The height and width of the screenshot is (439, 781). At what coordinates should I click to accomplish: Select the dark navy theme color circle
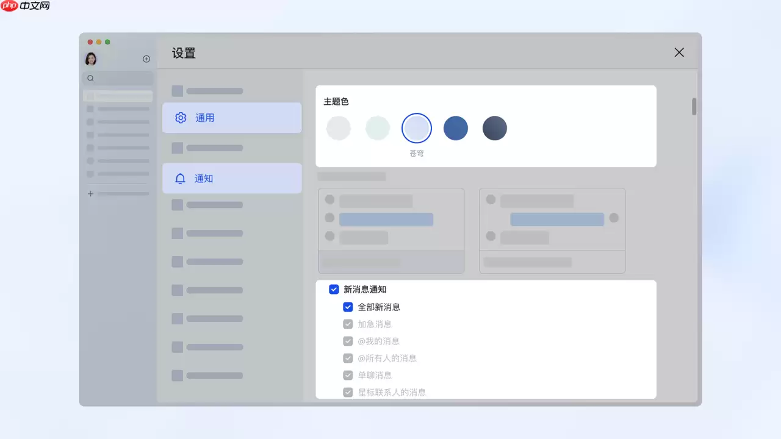495,128
